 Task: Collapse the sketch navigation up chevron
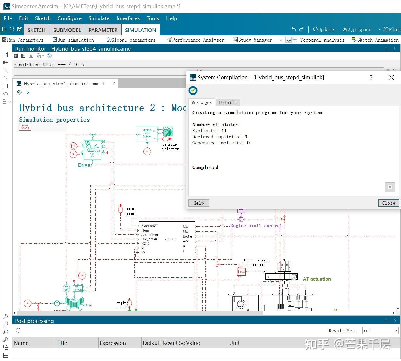click(19, 93)
